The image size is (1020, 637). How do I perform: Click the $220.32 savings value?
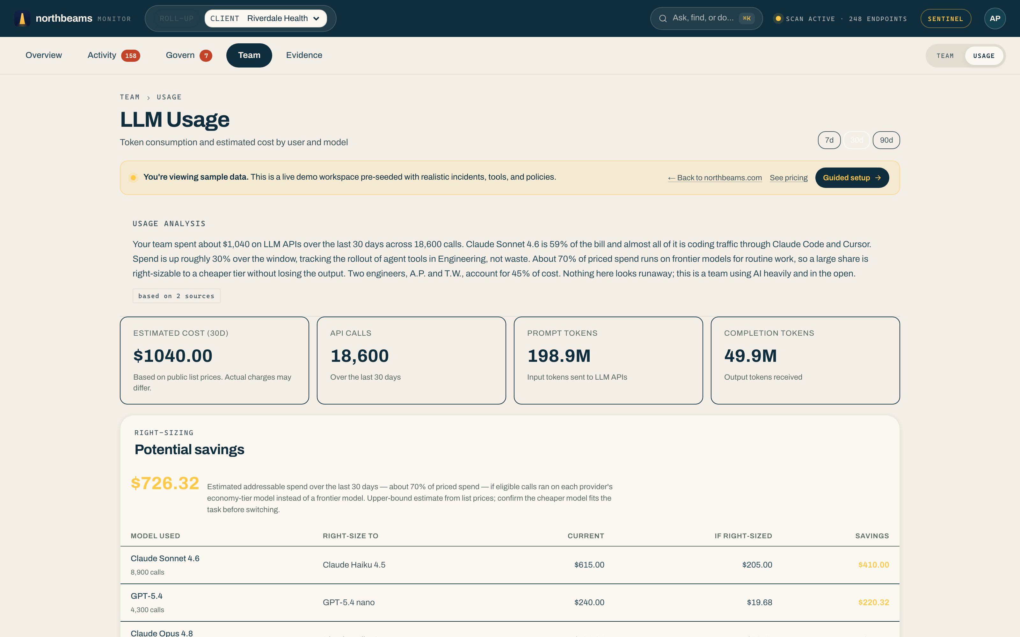tap(873, 603)
